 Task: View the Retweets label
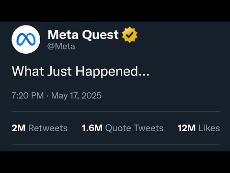pyautogui.click(x=48, y=128)
